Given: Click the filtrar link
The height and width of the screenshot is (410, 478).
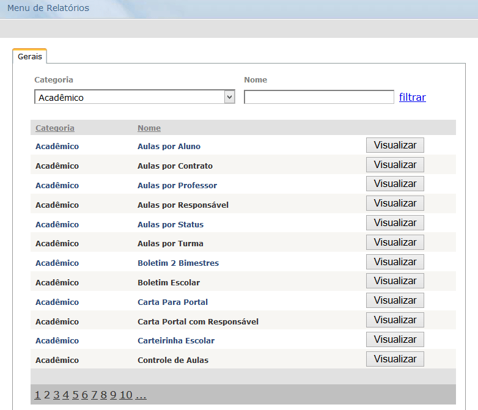Looking at the screenshot, I should [413, 97].
